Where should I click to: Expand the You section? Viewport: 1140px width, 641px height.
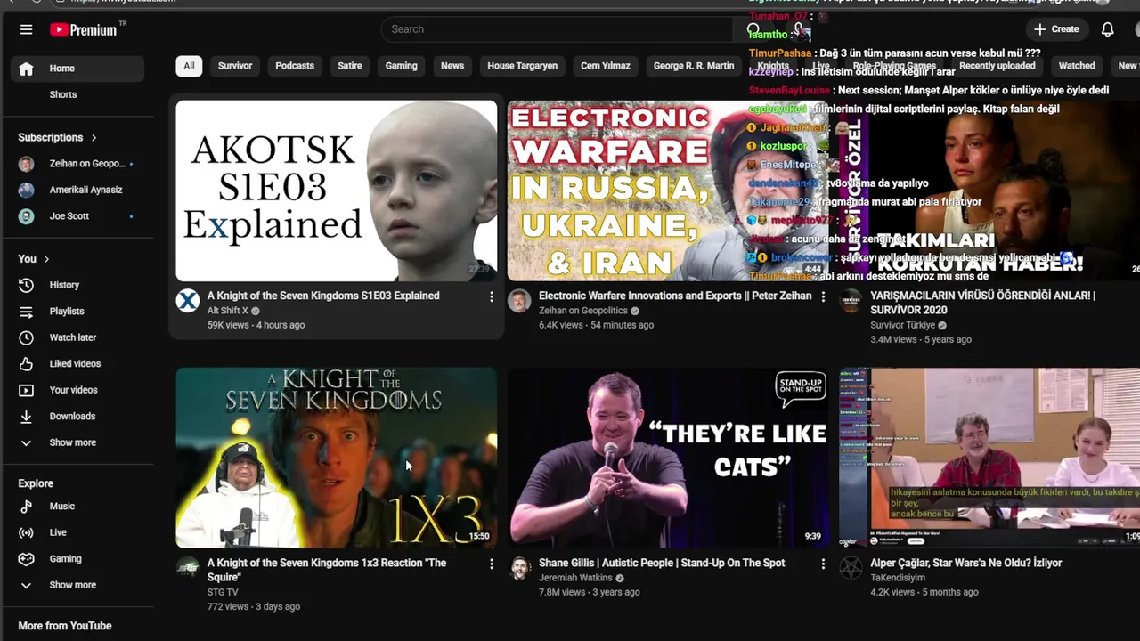(x=34, y=259)
